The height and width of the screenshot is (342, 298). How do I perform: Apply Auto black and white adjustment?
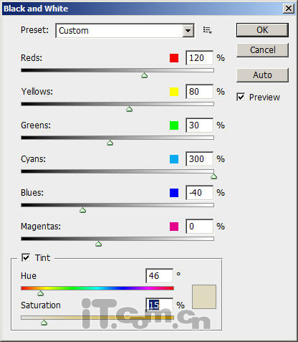262,75
